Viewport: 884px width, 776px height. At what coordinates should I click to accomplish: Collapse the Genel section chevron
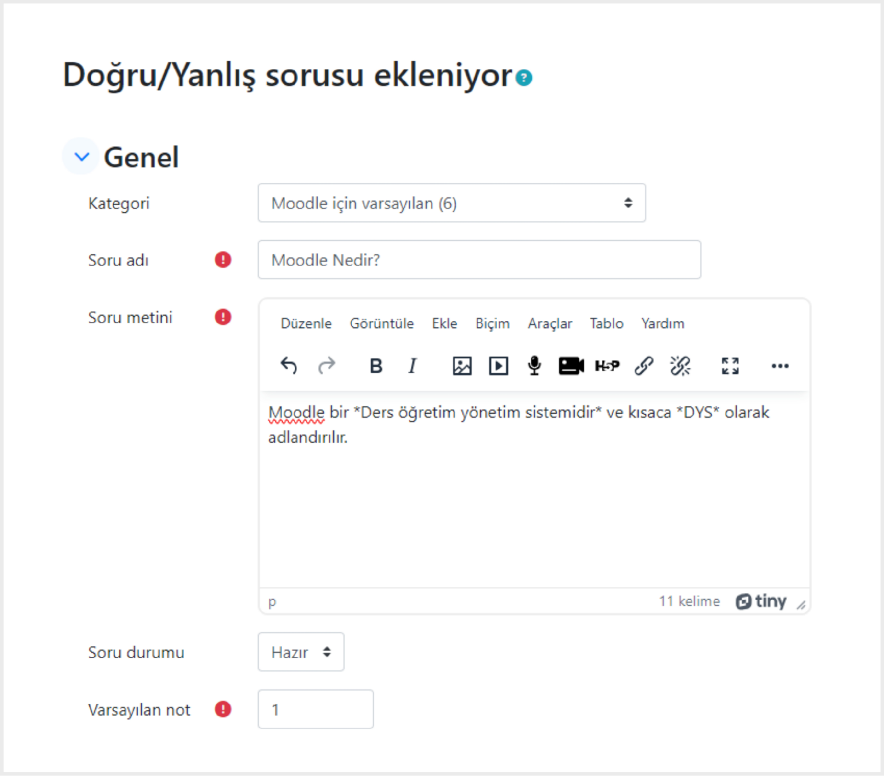tap(81, 156)
